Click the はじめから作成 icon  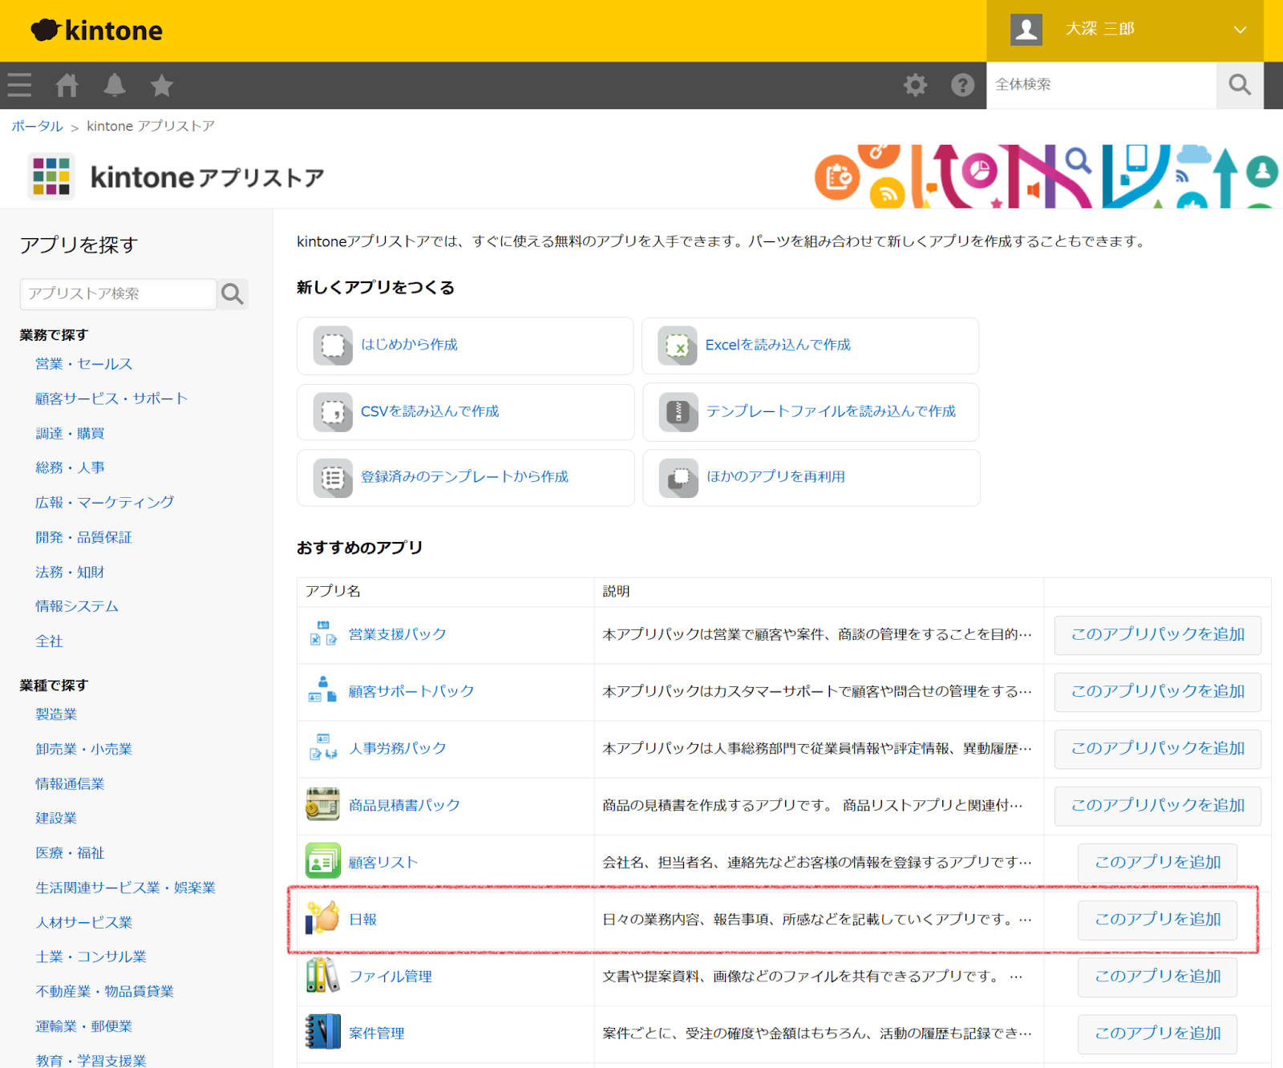pyautogui.click(x=333, y=346)
